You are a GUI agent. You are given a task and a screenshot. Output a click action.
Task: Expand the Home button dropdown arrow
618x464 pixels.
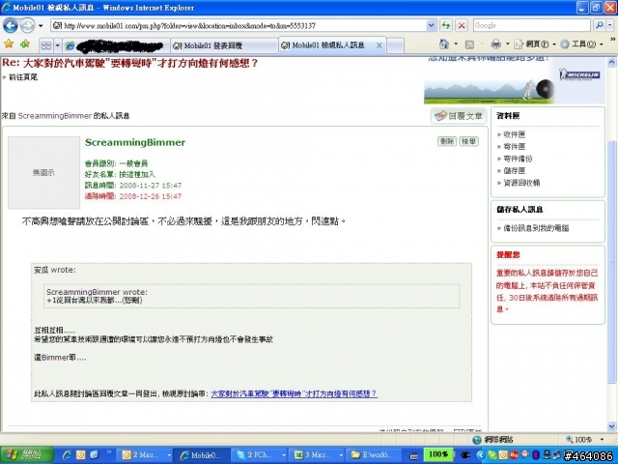(x=456, y=44)
